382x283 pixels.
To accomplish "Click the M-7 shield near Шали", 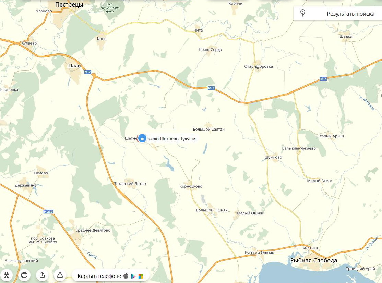I will tap(88, 72).
